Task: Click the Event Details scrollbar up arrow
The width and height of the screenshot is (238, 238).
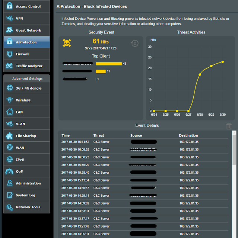Action: (x=234, y=133)
